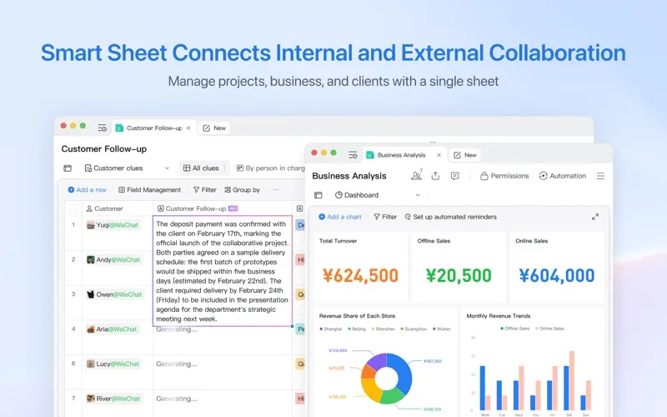Click the deposit payment follow-up text cell
667x417 pixels.
click(x=223, y=271)
